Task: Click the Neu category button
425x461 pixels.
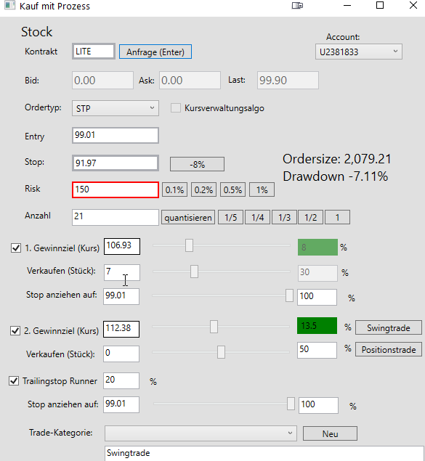Action: (330, 433)
